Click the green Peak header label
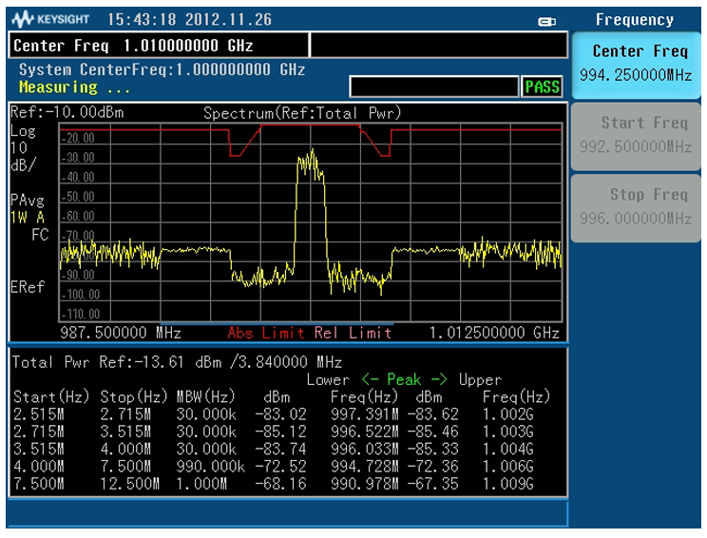This screenshot has width=707, height=538. click(x=404, y=379)
